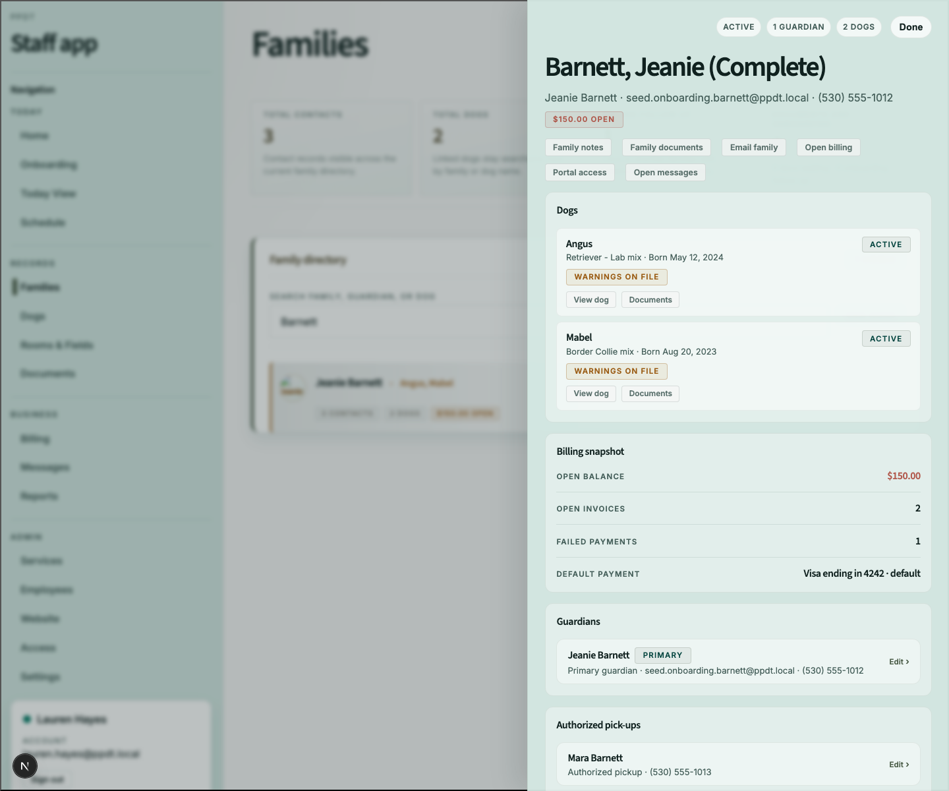This screenshot has height=791, width=949.
Task: Click the FAILED PAYMENTS row
Action: click(738, 541)
